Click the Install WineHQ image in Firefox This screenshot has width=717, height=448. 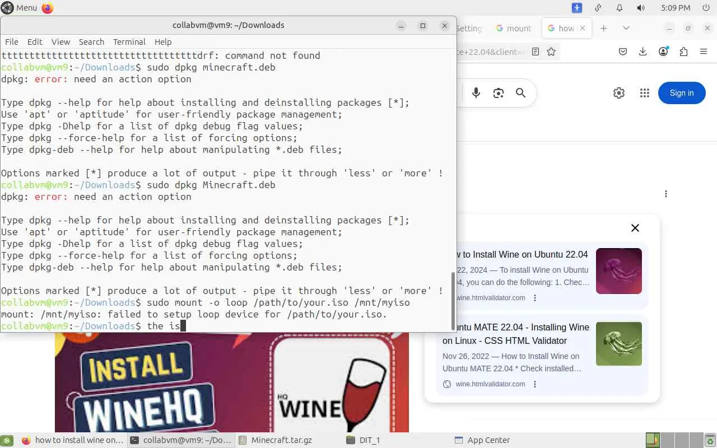232,382
